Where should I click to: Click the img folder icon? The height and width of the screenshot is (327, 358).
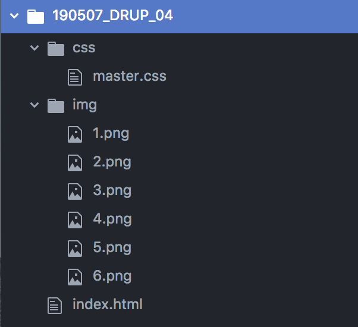[56, 106]
